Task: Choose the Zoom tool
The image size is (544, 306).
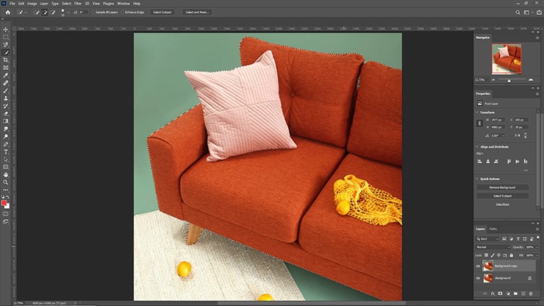Action: [x=6, y=182]
